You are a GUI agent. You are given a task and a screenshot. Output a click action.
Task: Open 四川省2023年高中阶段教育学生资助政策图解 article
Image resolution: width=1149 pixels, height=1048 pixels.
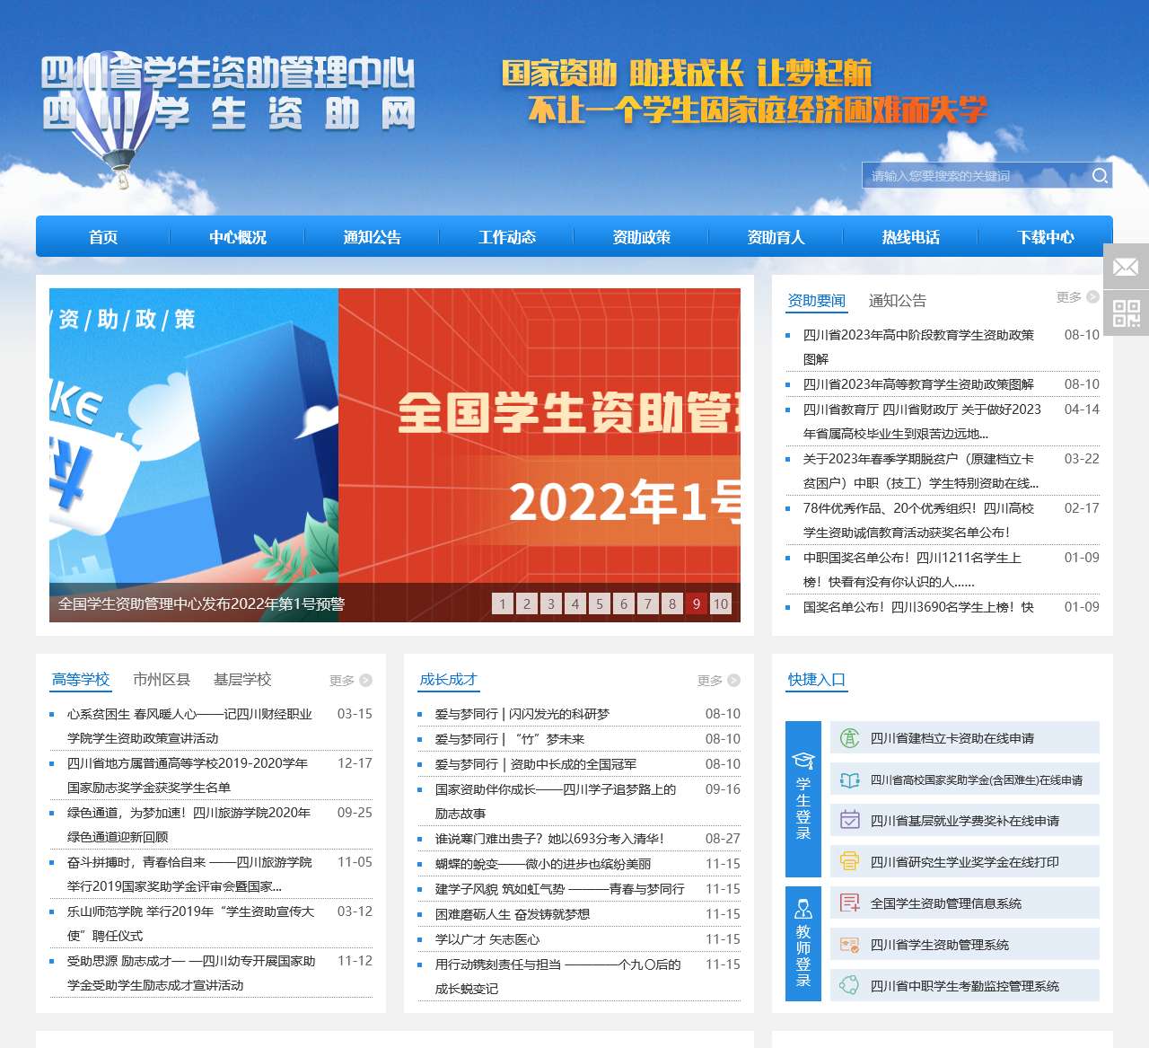(918, 347)
